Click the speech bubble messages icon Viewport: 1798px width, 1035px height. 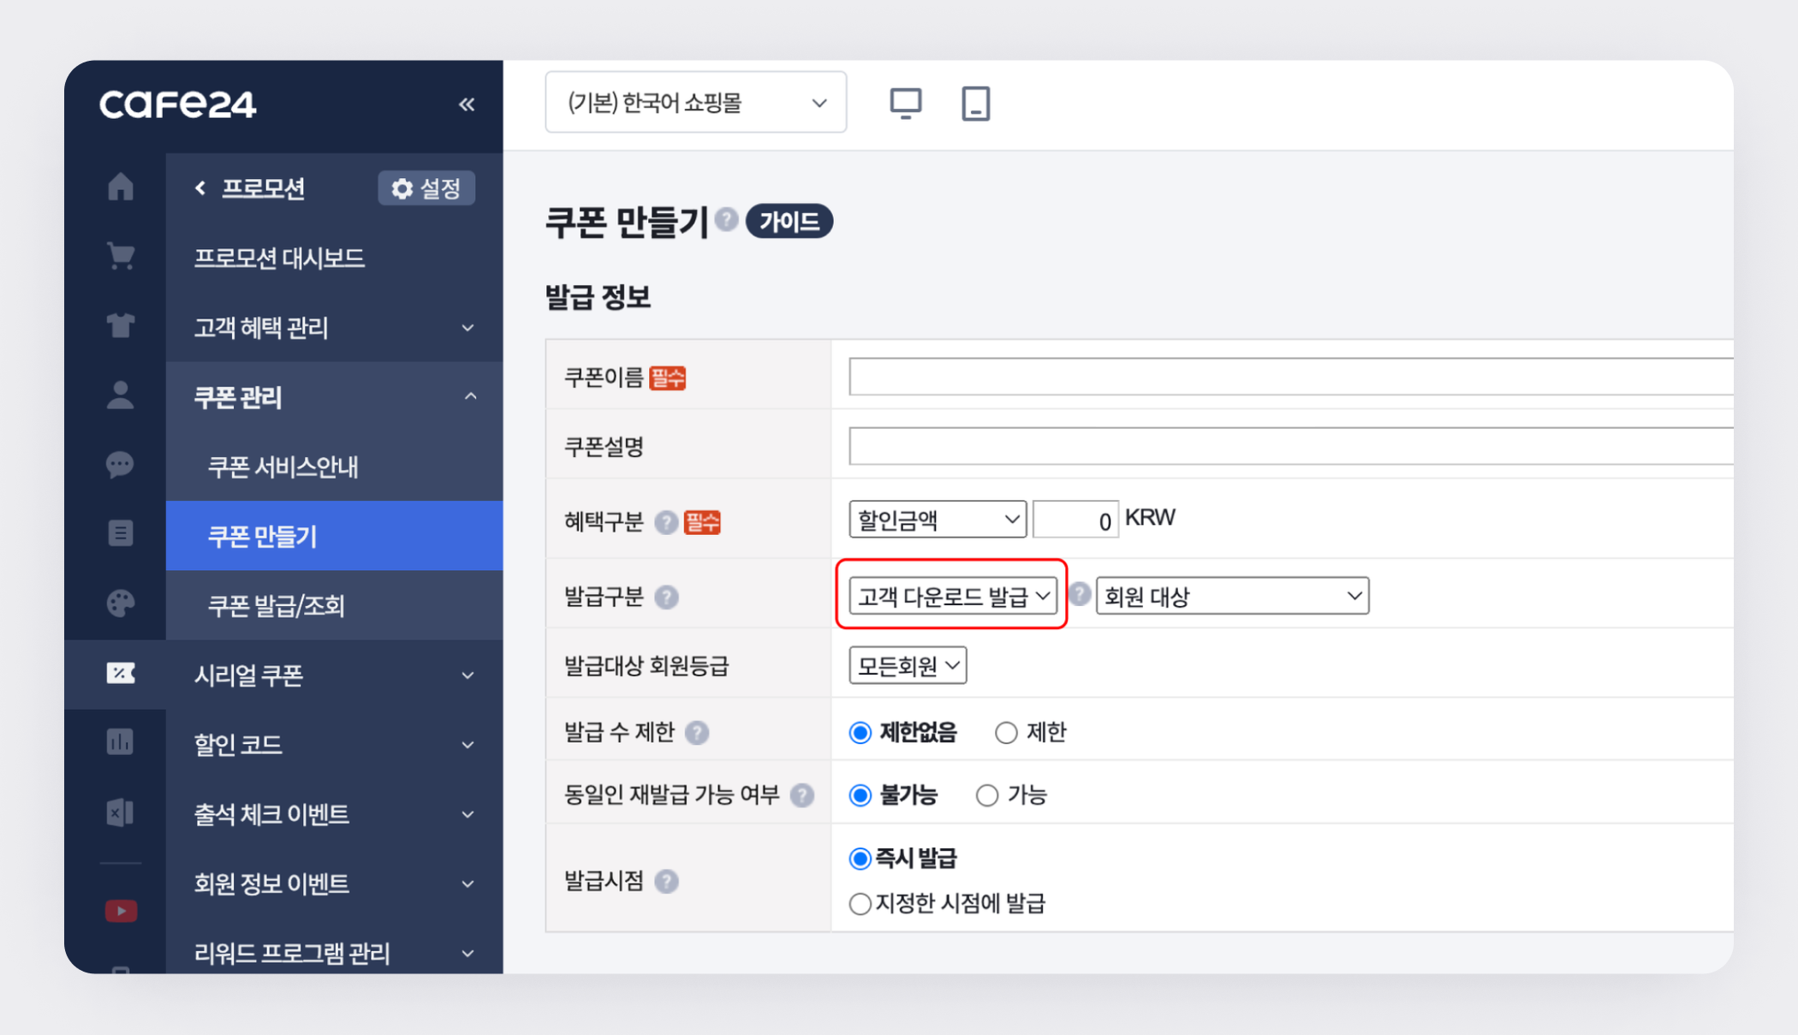tap(121, 464)
